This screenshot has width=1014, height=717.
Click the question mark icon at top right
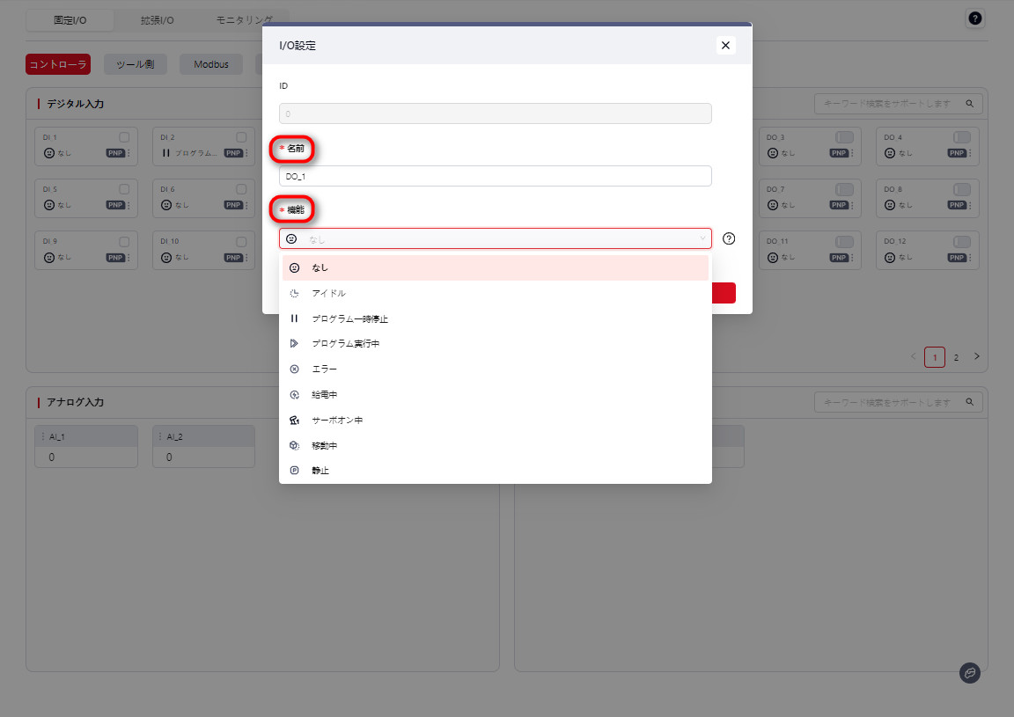pos(974,18)
